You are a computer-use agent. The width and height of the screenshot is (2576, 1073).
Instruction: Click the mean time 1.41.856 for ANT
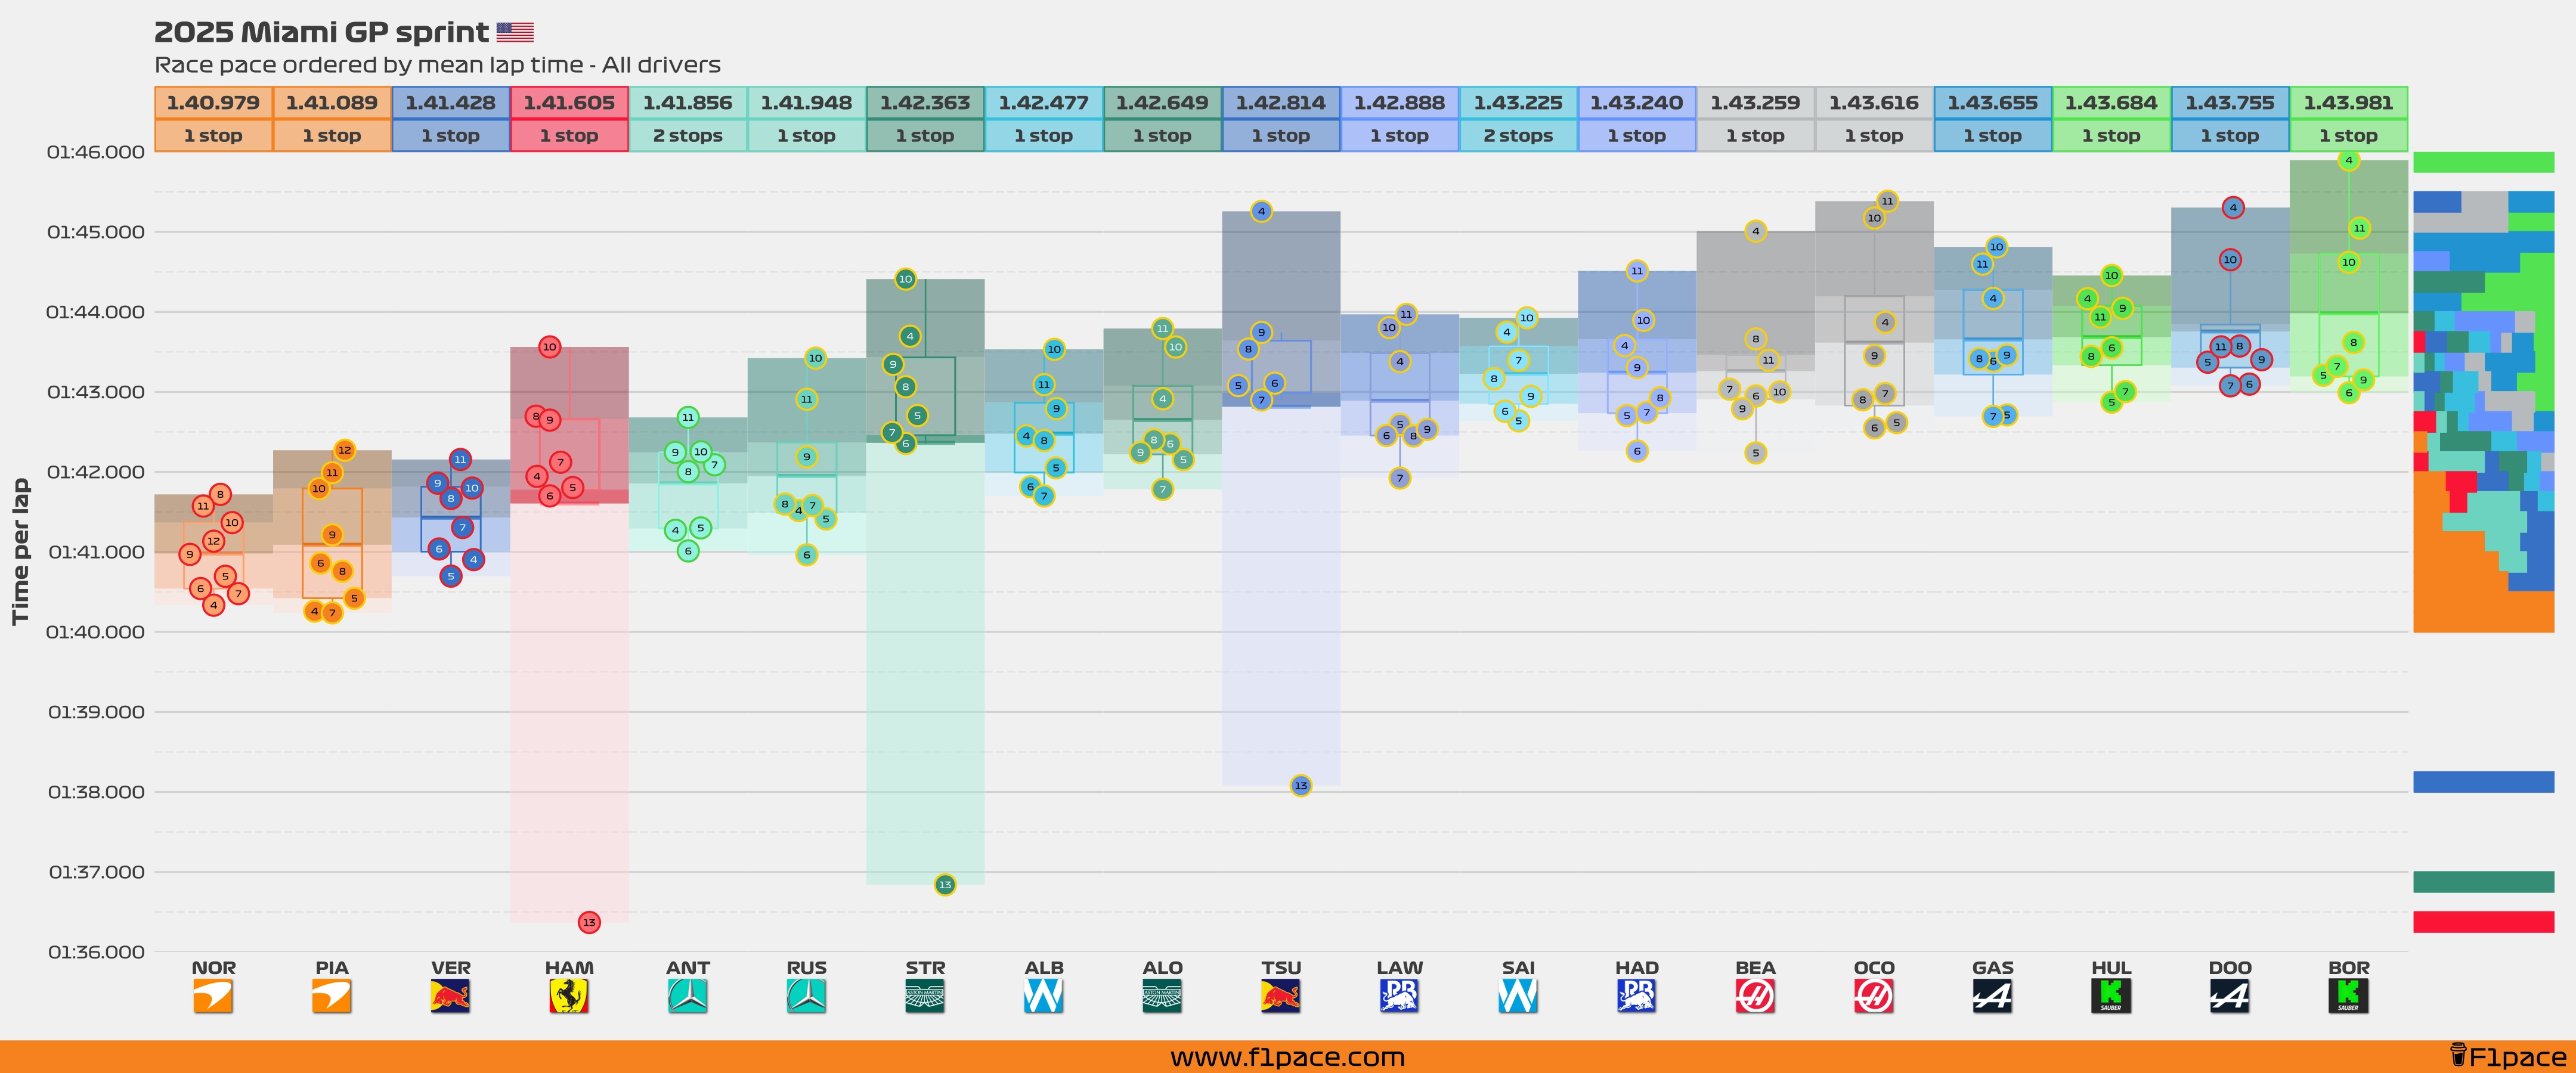tap(688, 103)
